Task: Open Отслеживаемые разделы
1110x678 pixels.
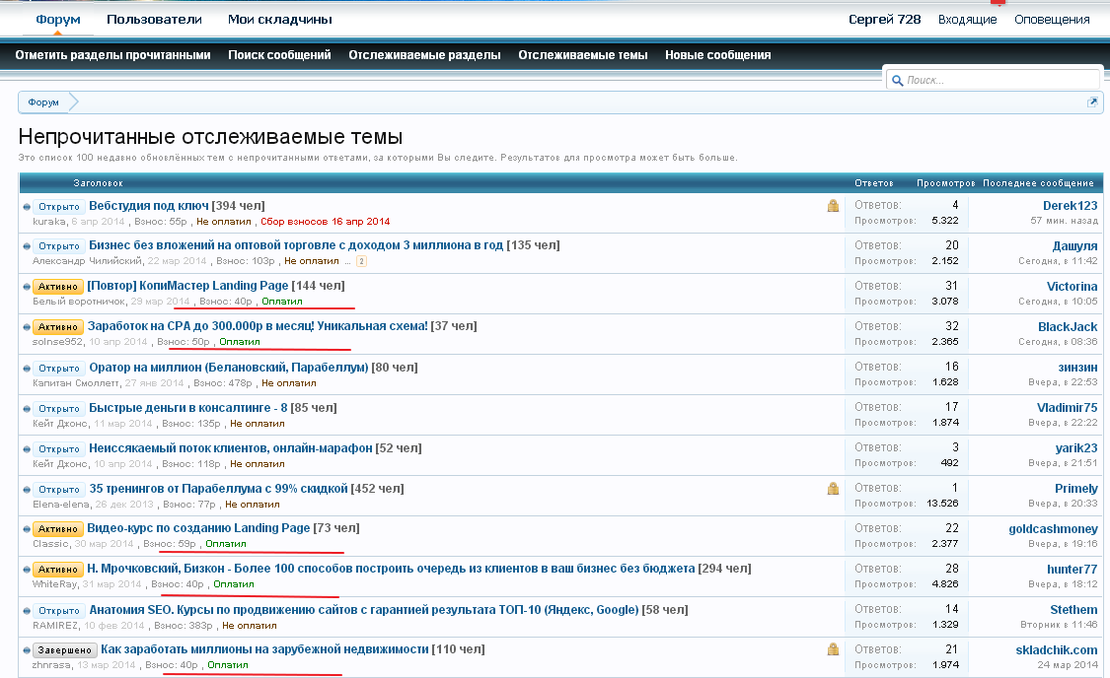Action: pos(424,55)
